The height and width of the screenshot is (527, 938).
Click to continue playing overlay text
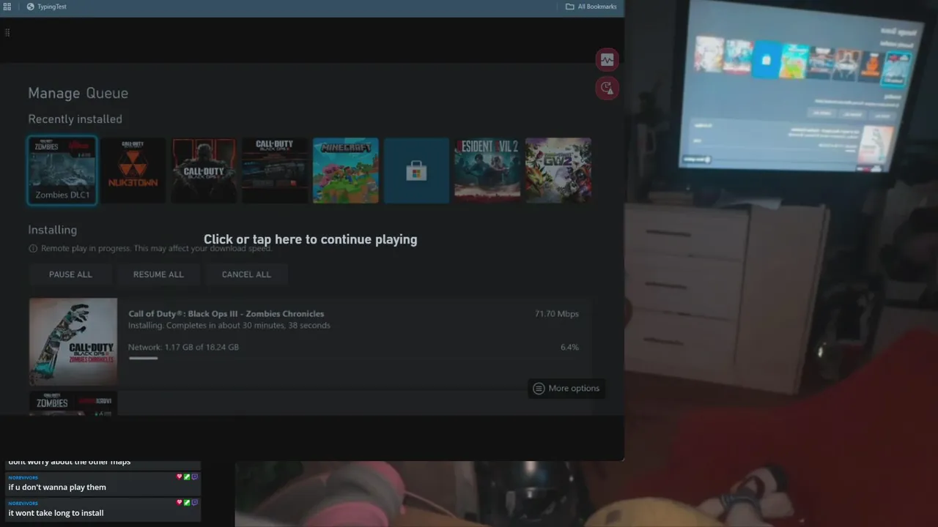point(310,239)
